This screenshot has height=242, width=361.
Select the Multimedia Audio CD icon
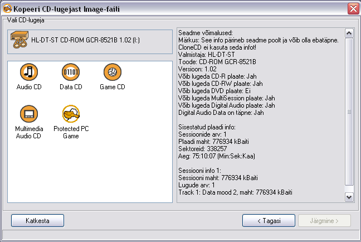[x=29, y=114]
